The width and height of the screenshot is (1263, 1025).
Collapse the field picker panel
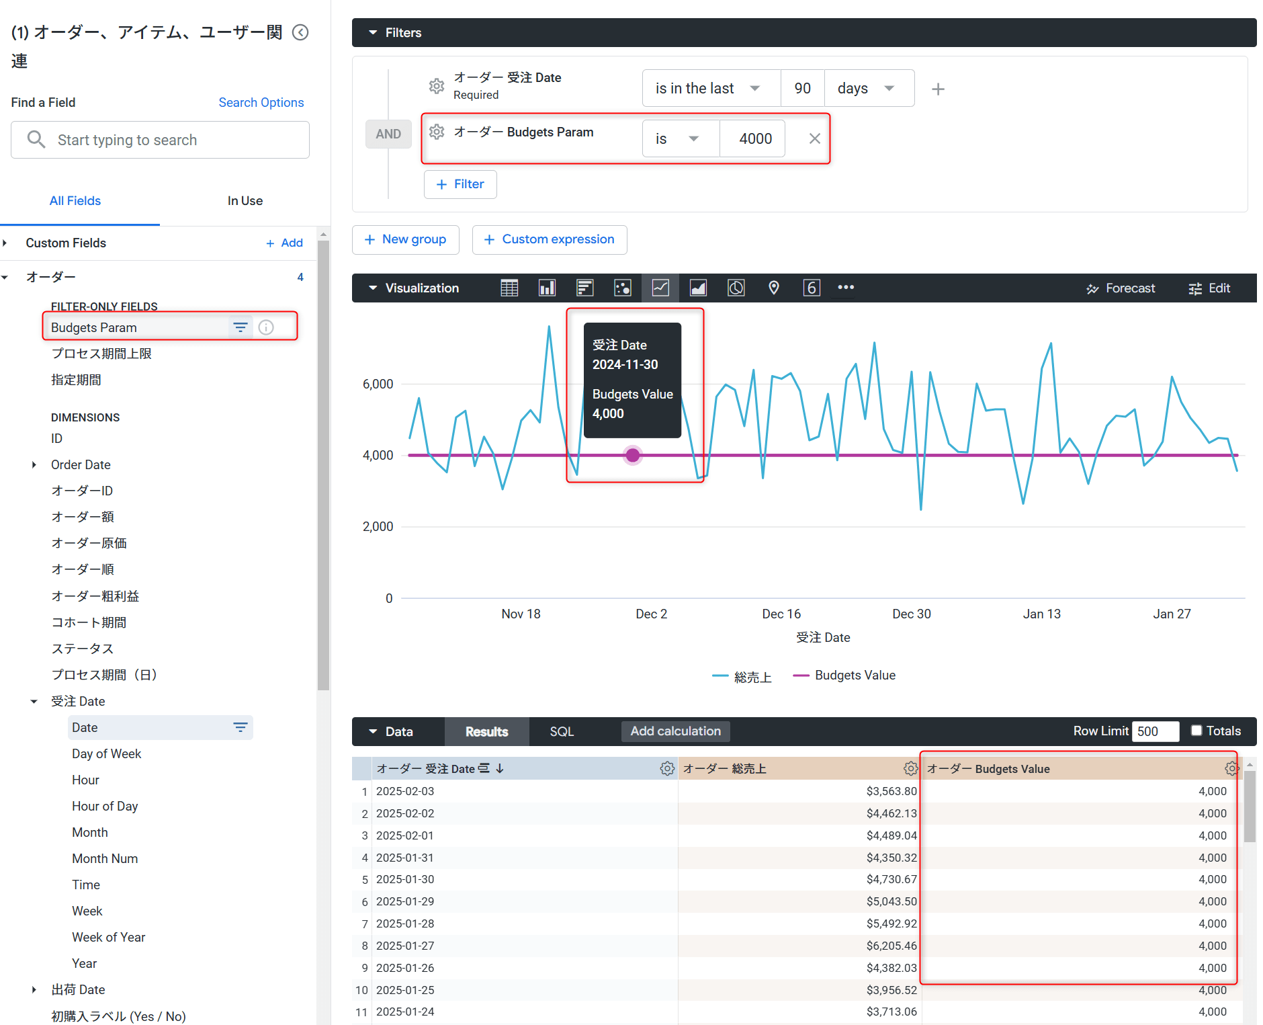(x=300, y=32)
